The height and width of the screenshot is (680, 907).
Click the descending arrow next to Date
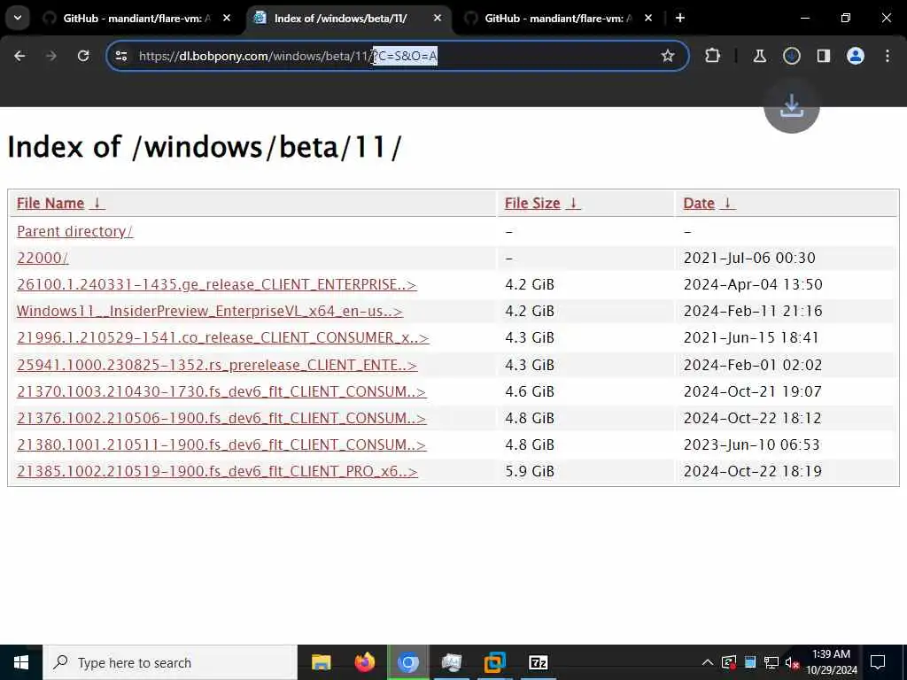click(728, 203)
